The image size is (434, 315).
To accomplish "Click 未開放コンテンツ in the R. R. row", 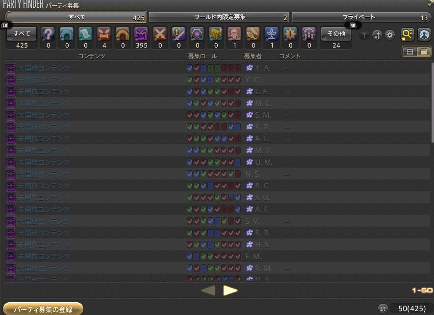I will tap(44, 233).
